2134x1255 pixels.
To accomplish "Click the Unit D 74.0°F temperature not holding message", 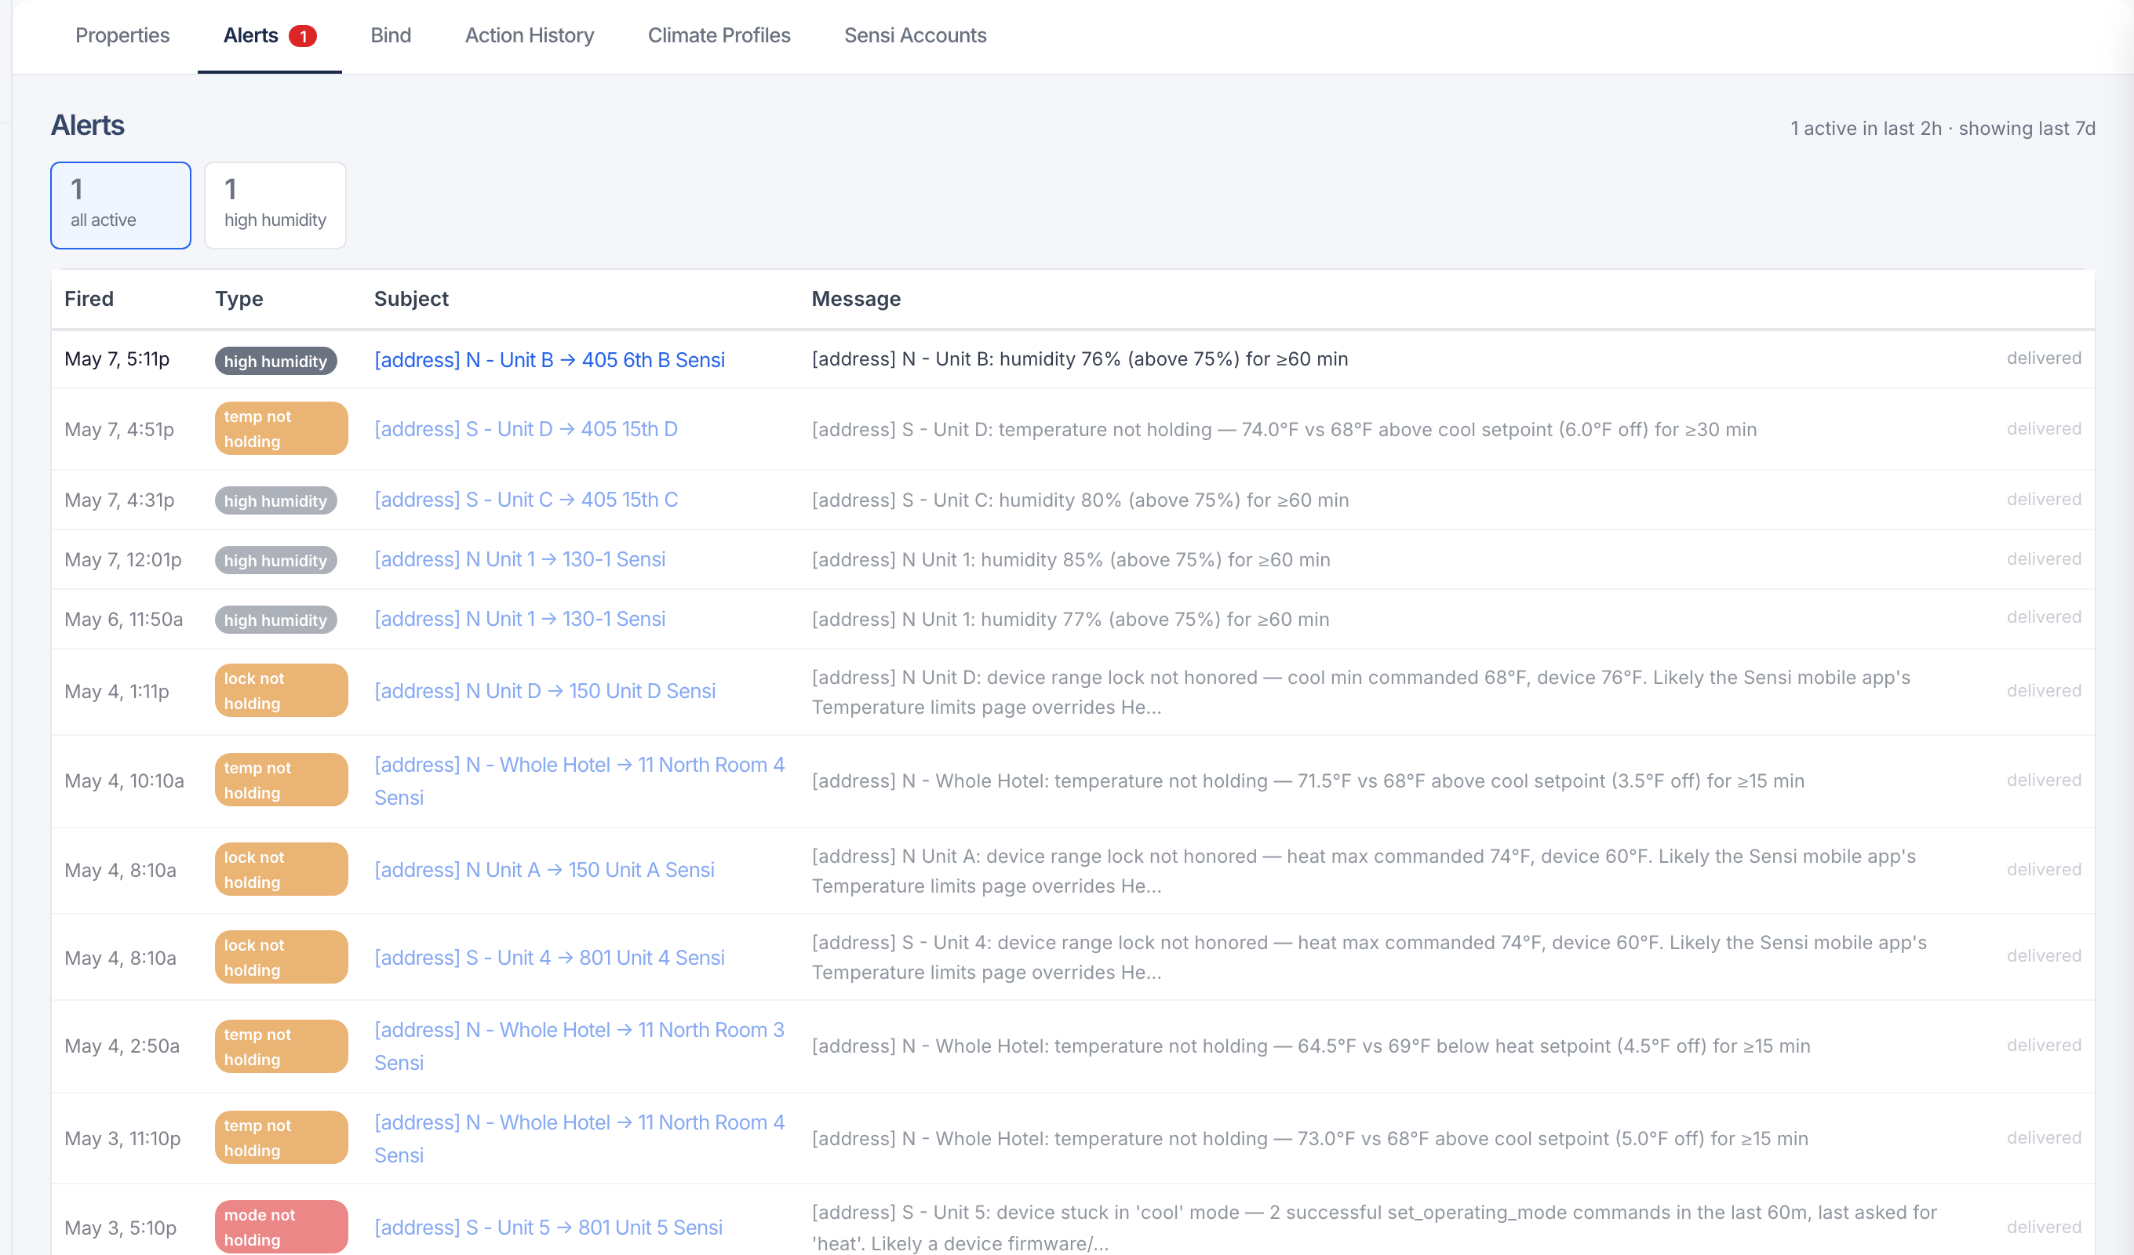I will [1284, 429].
